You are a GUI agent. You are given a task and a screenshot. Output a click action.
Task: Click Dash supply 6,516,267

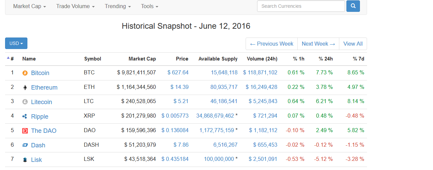coord(226,145)
